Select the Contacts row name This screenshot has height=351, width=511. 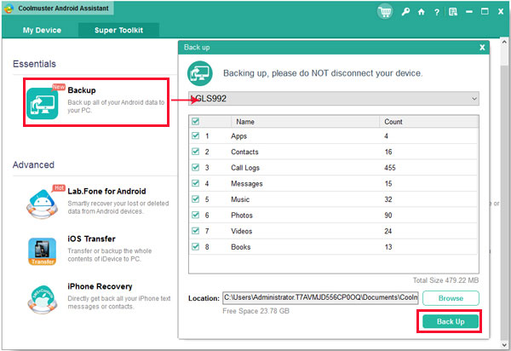point(244,152)
